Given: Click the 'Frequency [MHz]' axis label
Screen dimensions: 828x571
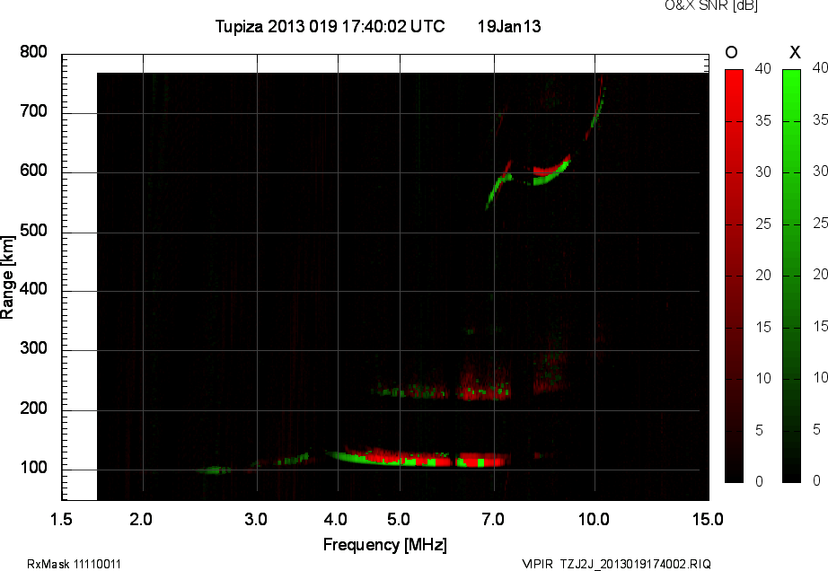Looking at the screenshot, I should pyautogui.click(x=385, y=545).
